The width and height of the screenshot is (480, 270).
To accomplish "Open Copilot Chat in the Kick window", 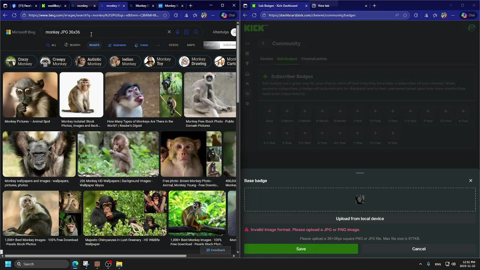I will tap(468, 15).
